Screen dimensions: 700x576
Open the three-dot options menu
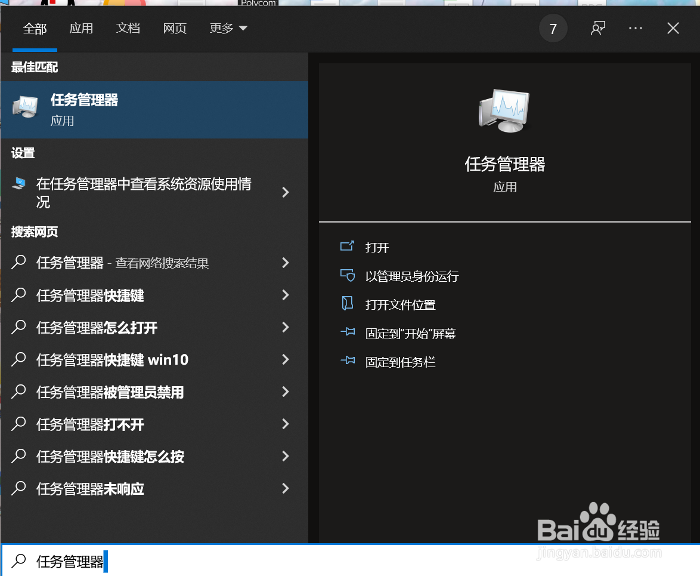(635, 28)
